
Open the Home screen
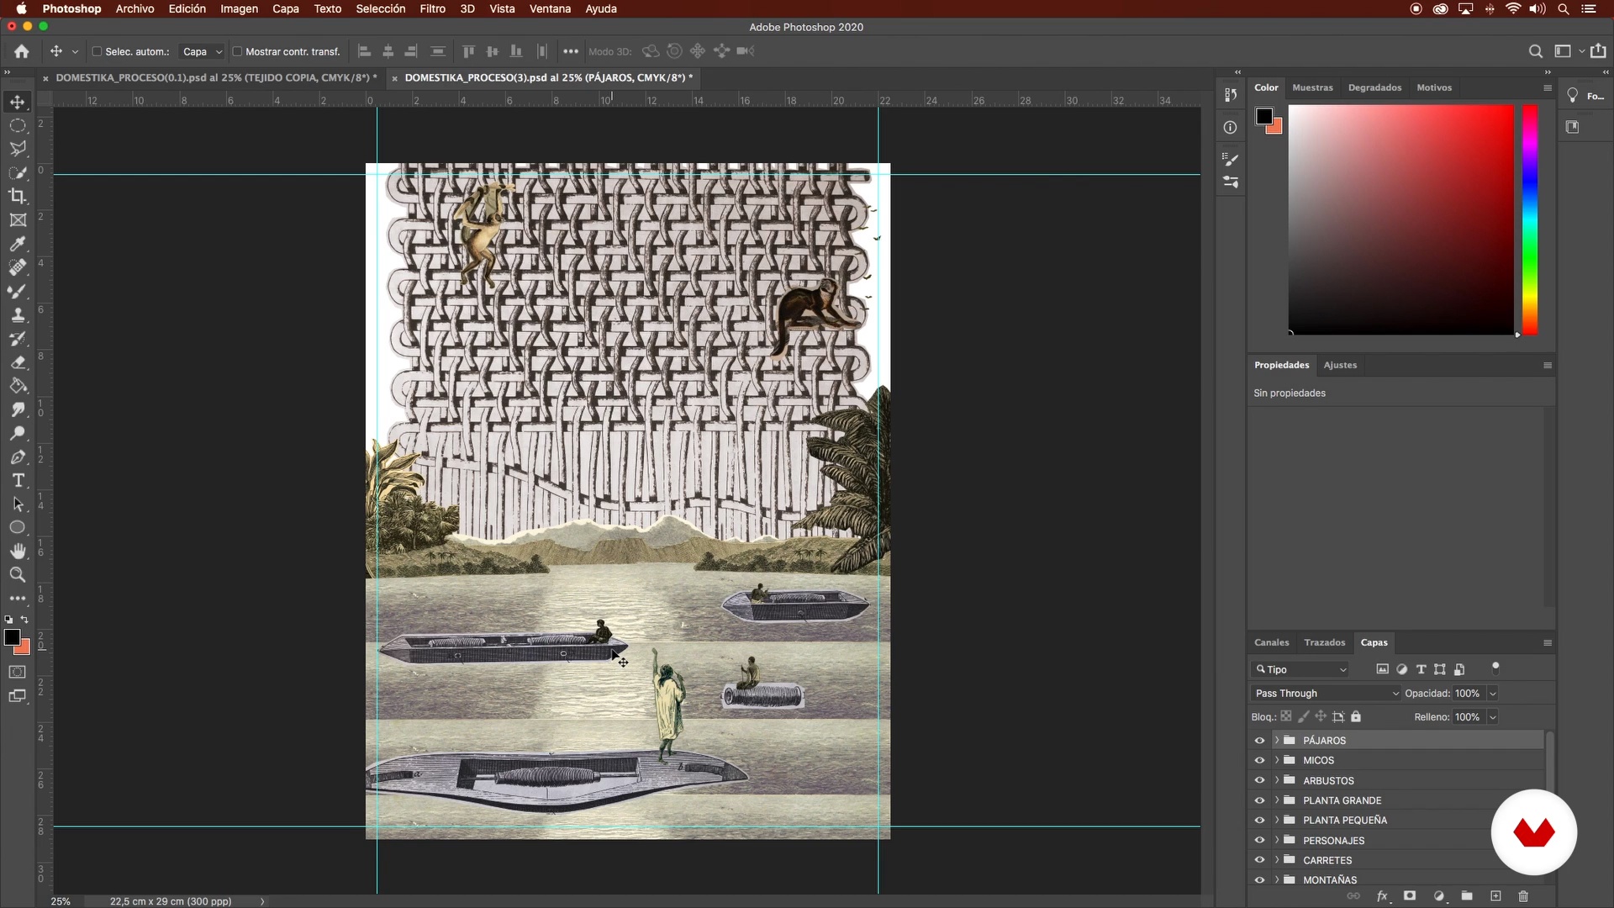(22, 51)
